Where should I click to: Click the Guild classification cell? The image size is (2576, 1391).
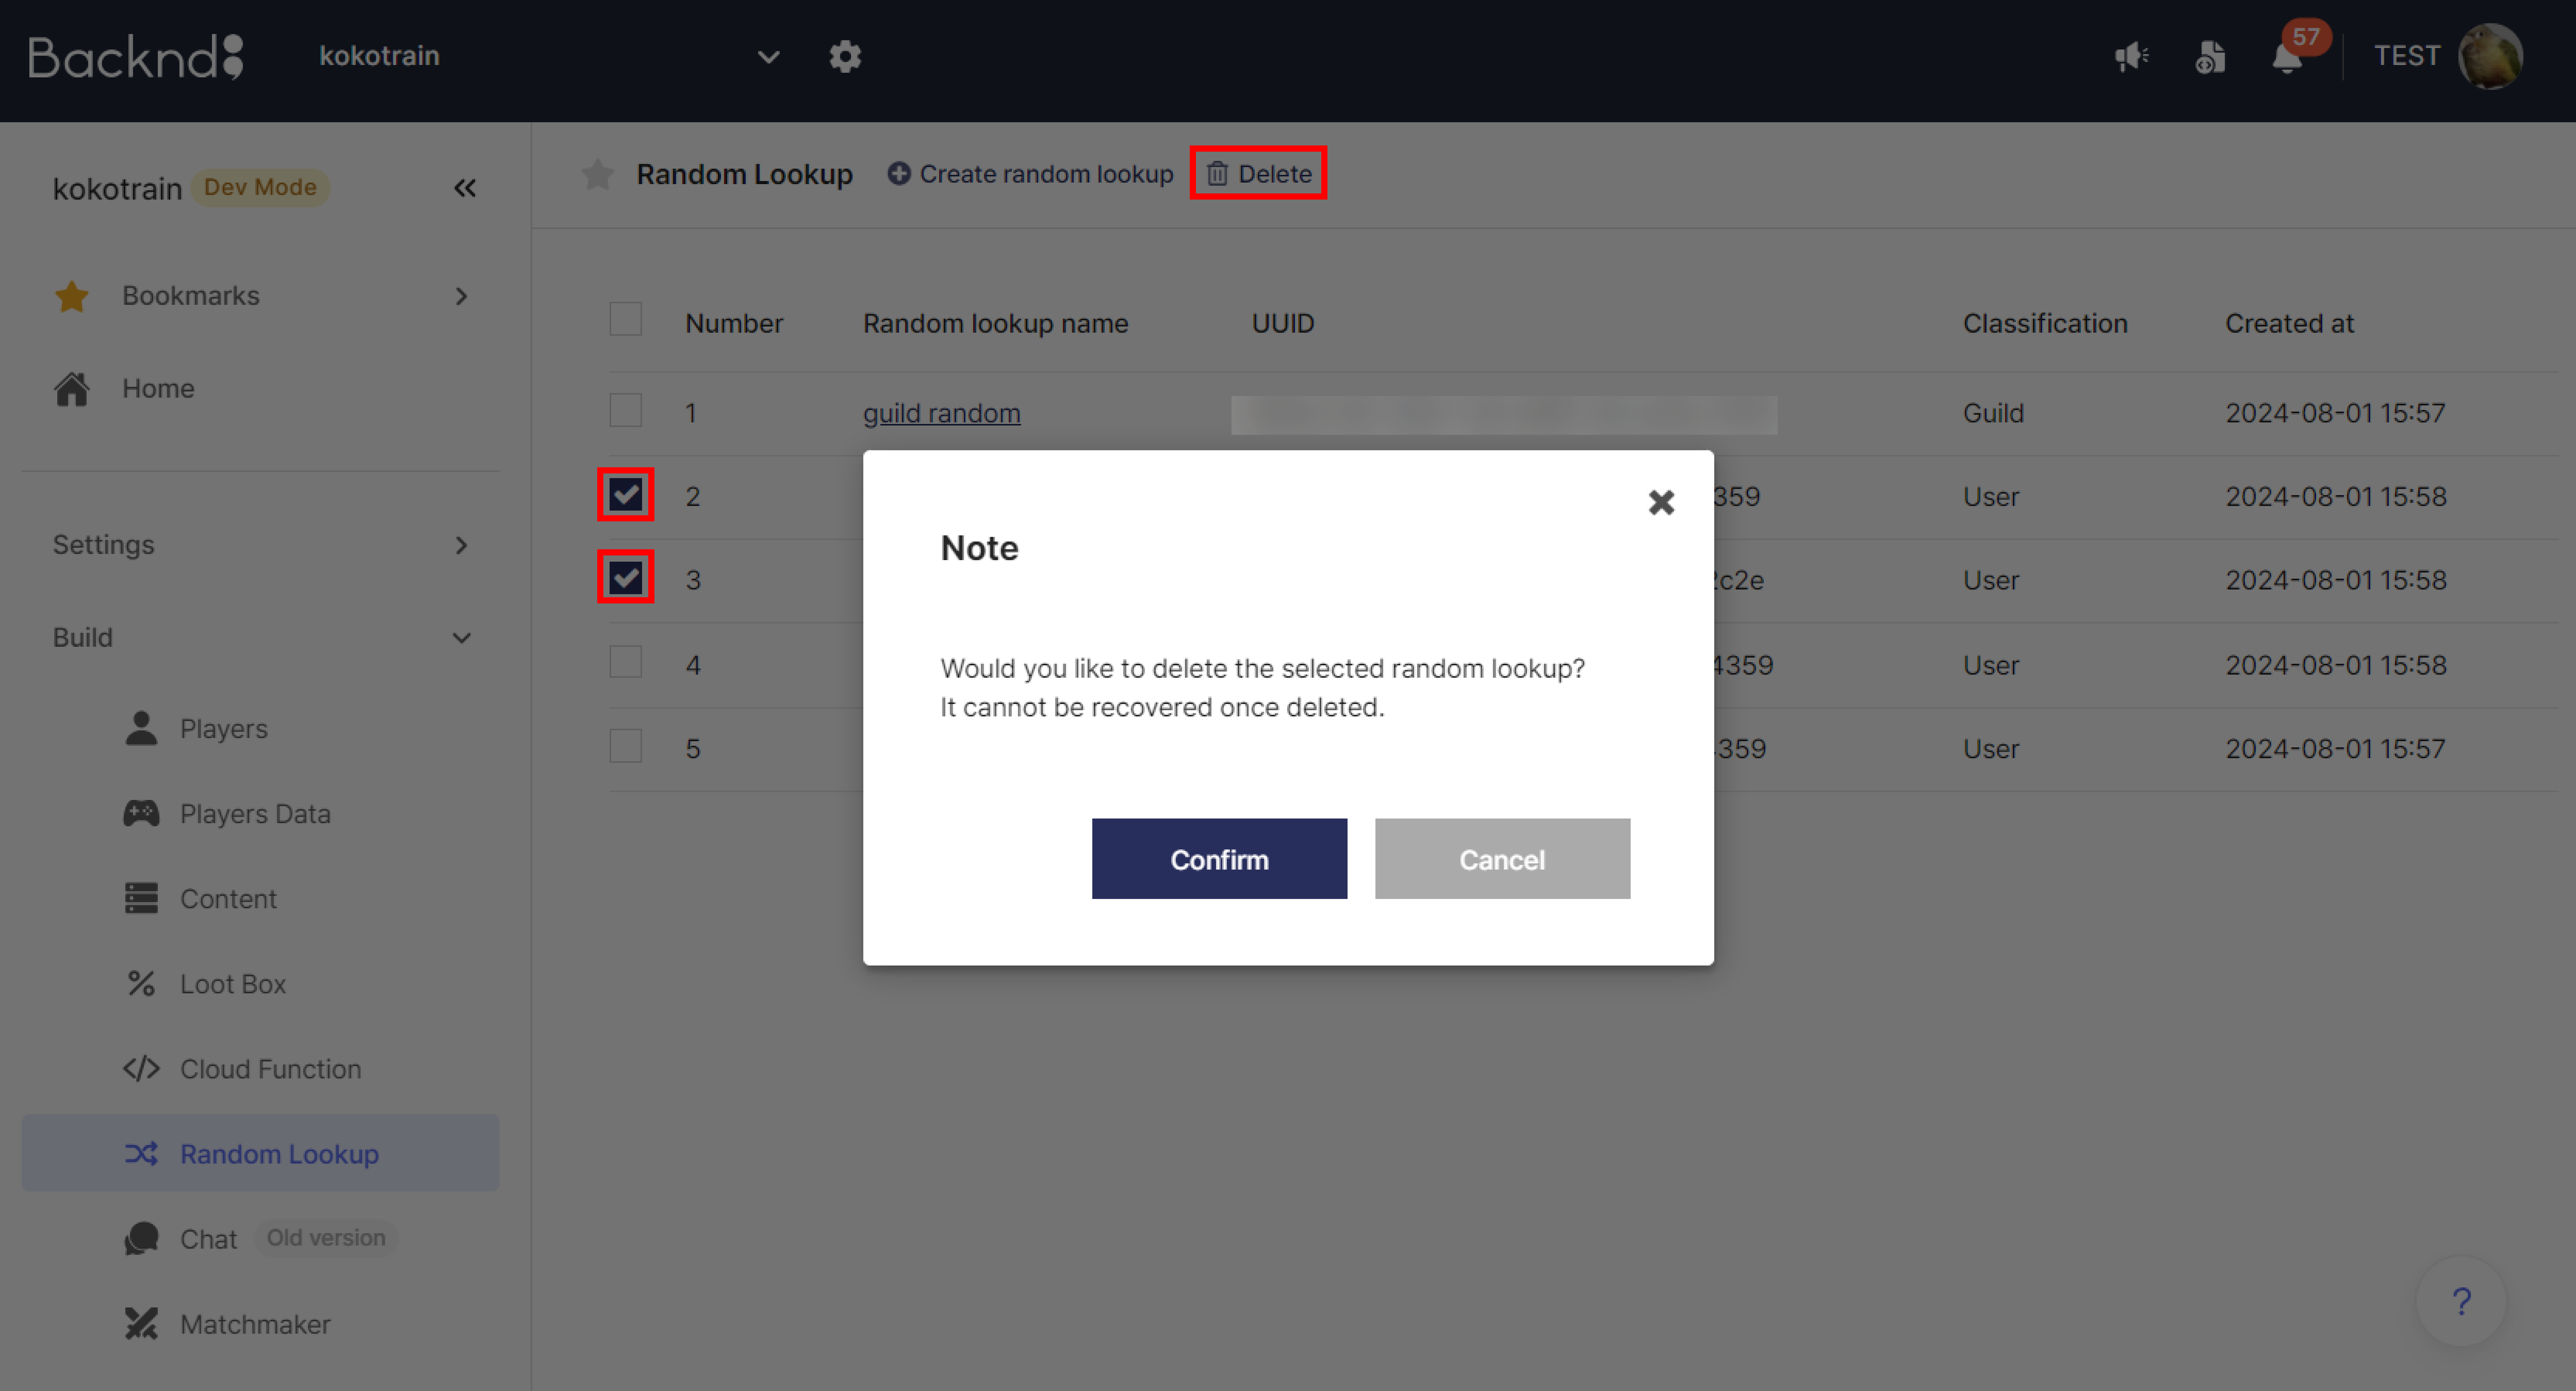pyautogui.click(x=1993, y=413)
